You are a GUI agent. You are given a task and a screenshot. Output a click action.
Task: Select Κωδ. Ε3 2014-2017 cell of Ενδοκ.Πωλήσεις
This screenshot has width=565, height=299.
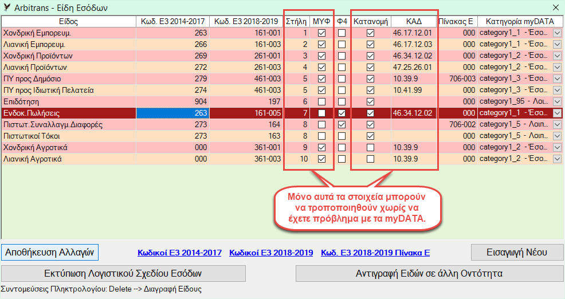click(172, 113)
